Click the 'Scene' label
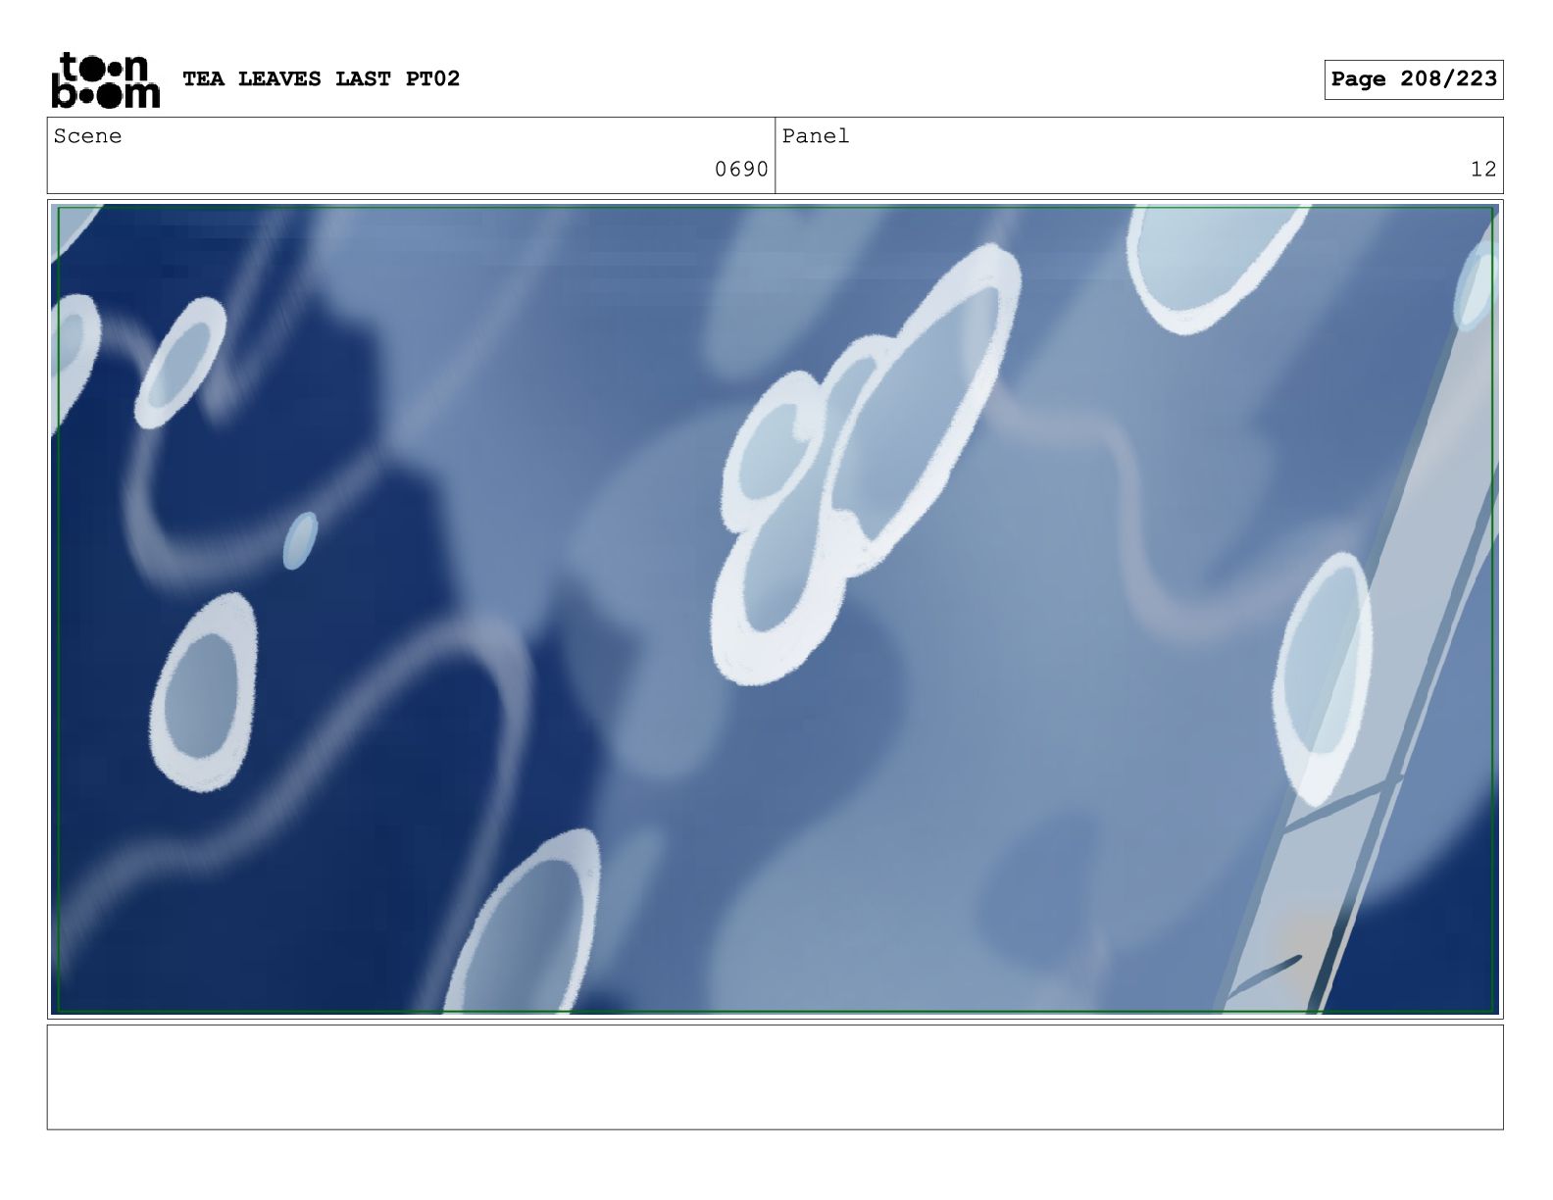1553x1200 pixels. (x=88, y=136)
